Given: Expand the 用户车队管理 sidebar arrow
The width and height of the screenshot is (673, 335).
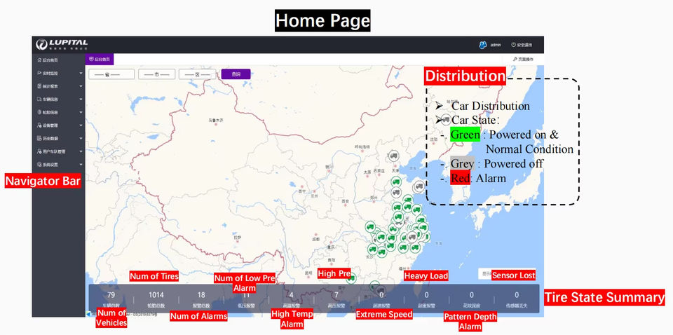Looking at the screenshot, I should point(81,152).
